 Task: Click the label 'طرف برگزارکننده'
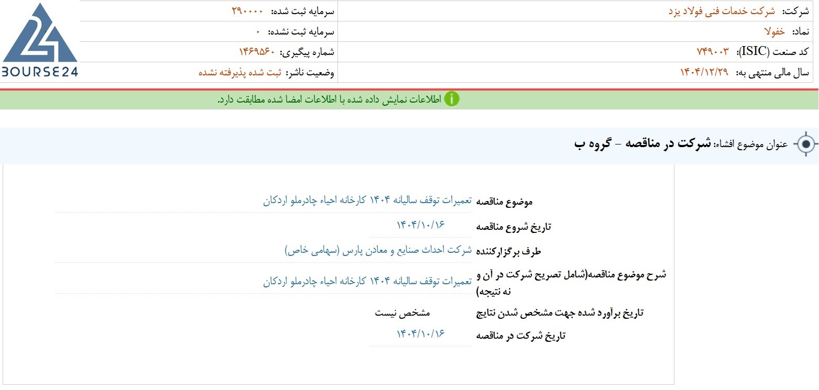point(508,251)
